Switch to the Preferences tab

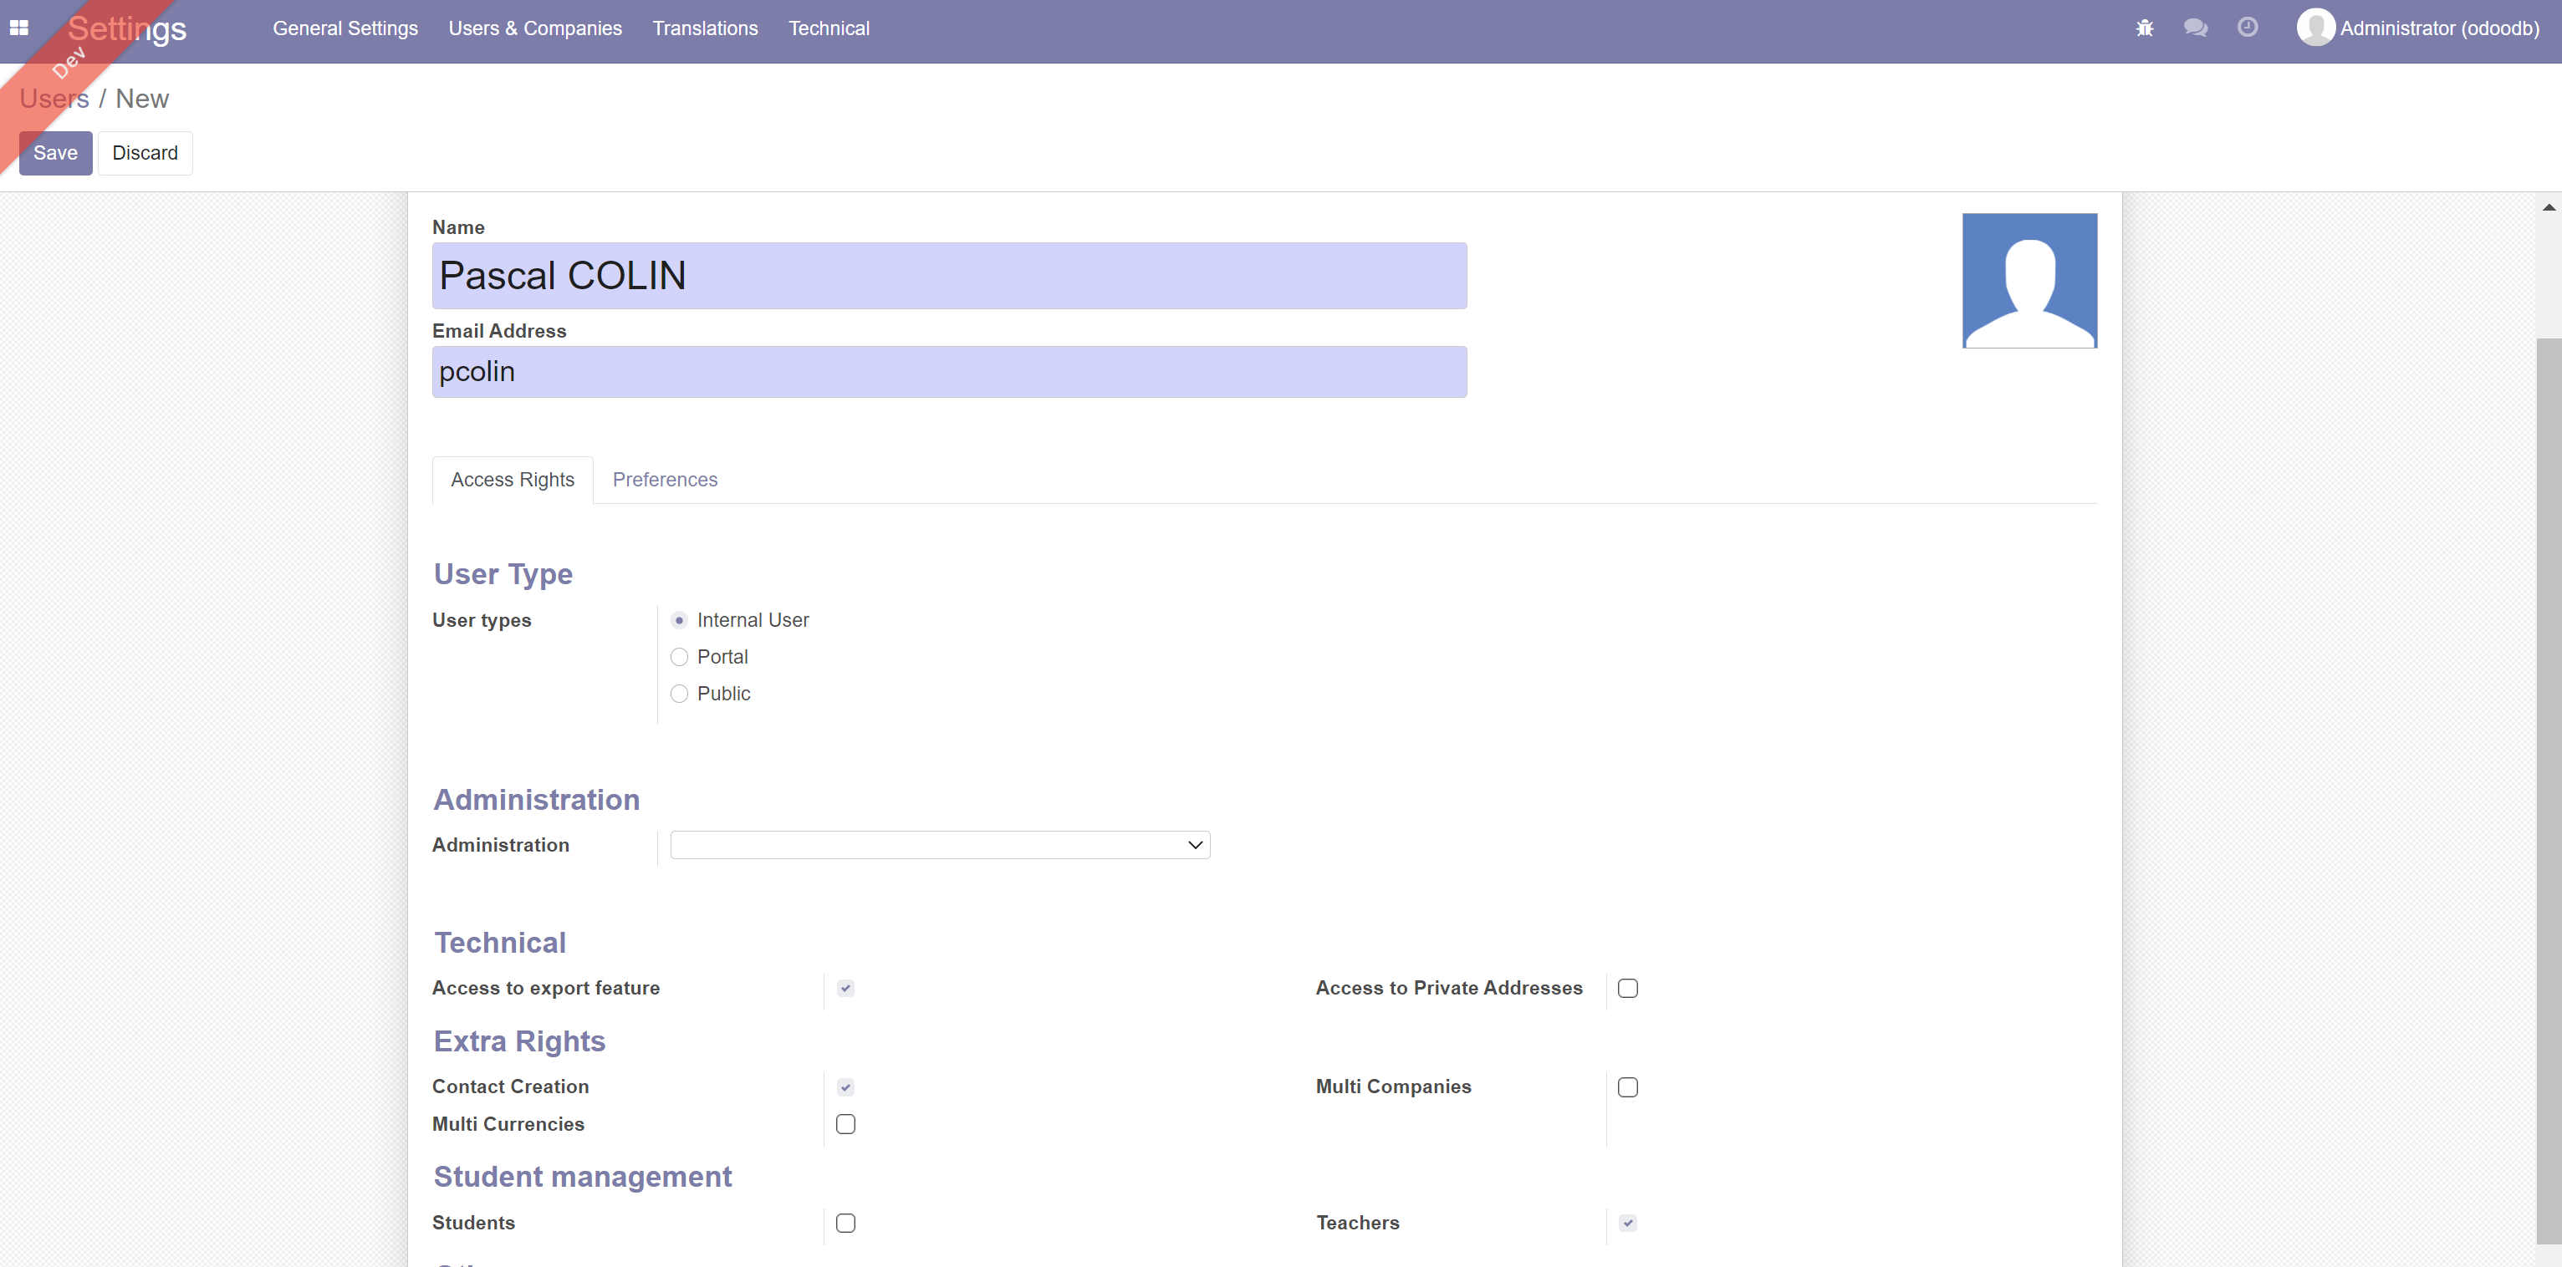click(665, 480)
